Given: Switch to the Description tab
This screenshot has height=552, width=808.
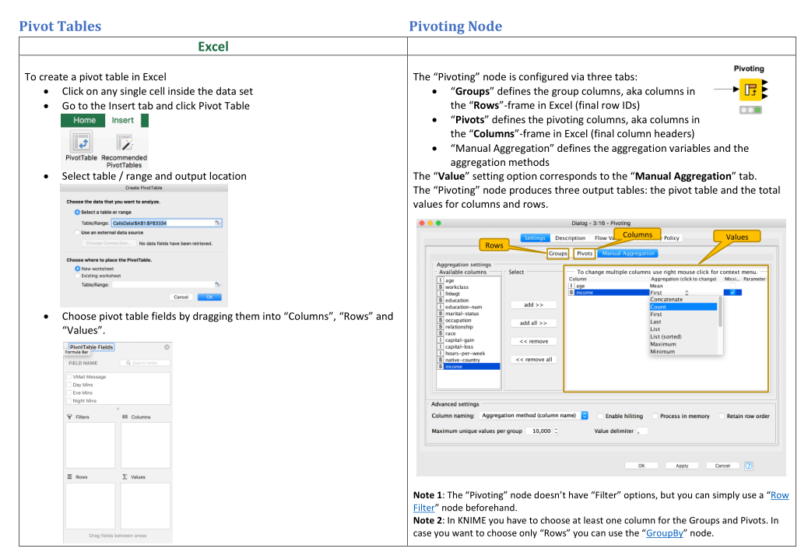Looking at the screenshot, I should 570,237.
